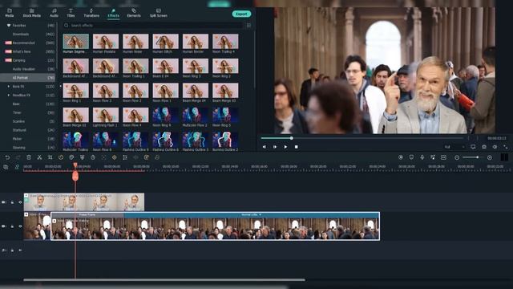
Task: Open the preview quality Full dropdown
Action: (x=454, y=147)
